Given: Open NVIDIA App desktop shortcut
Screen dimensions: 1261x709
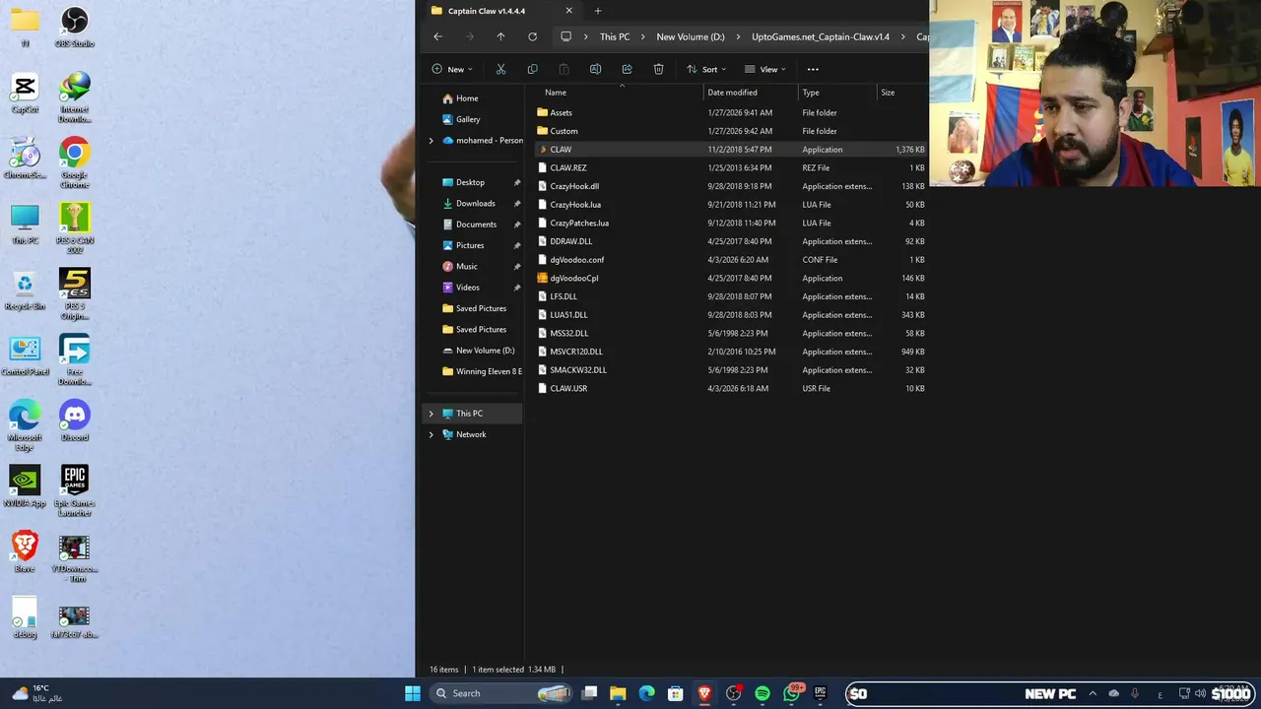Looking at the screenshot, I should [25, 486].
